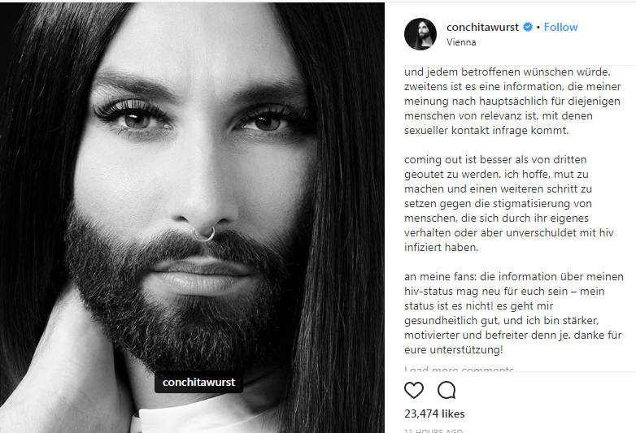Open the post timestamp hours ago
Viewport: 636px width, 433px height.
click(433, 431)
